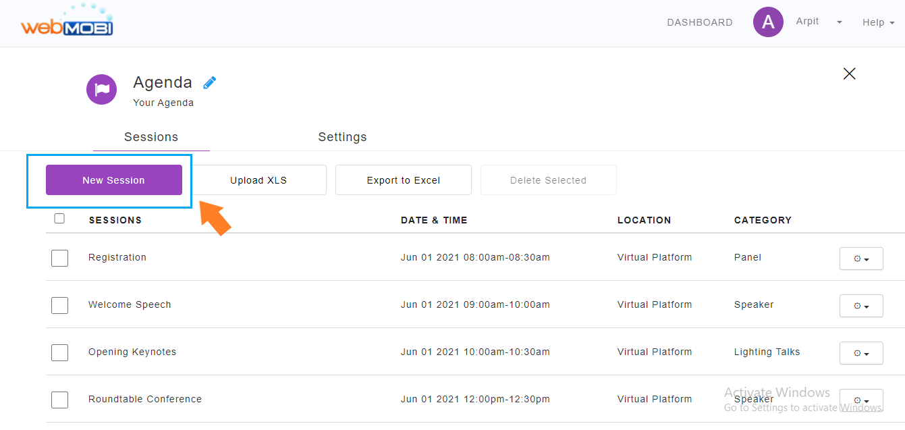905x430 pixels.
Task: Click the Opening Keynotes session name
Action: (132, 352)
